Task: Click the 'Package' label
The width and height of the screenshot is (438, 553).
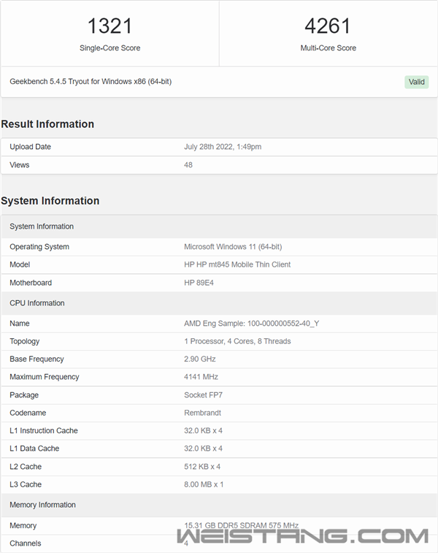Action: tap(24, 395)
